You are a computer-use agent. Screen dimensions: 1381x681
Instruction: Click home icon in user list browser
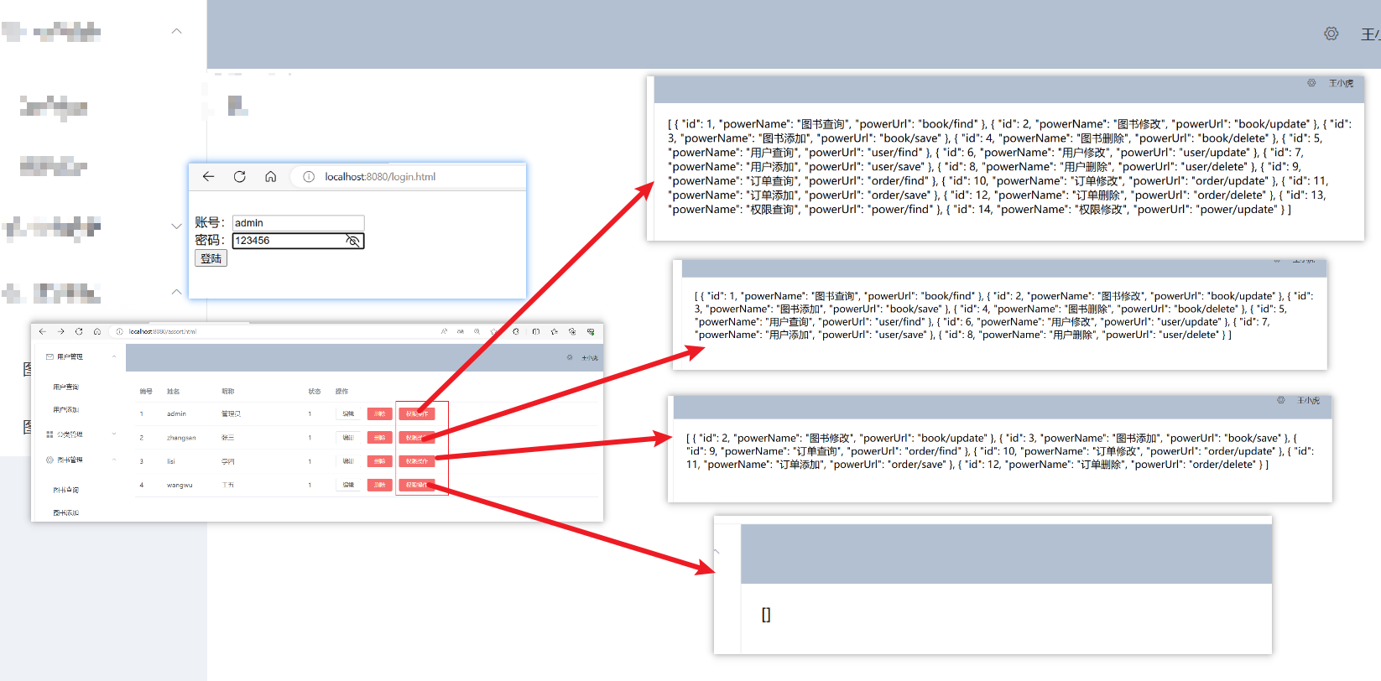[x=97, y=331]
